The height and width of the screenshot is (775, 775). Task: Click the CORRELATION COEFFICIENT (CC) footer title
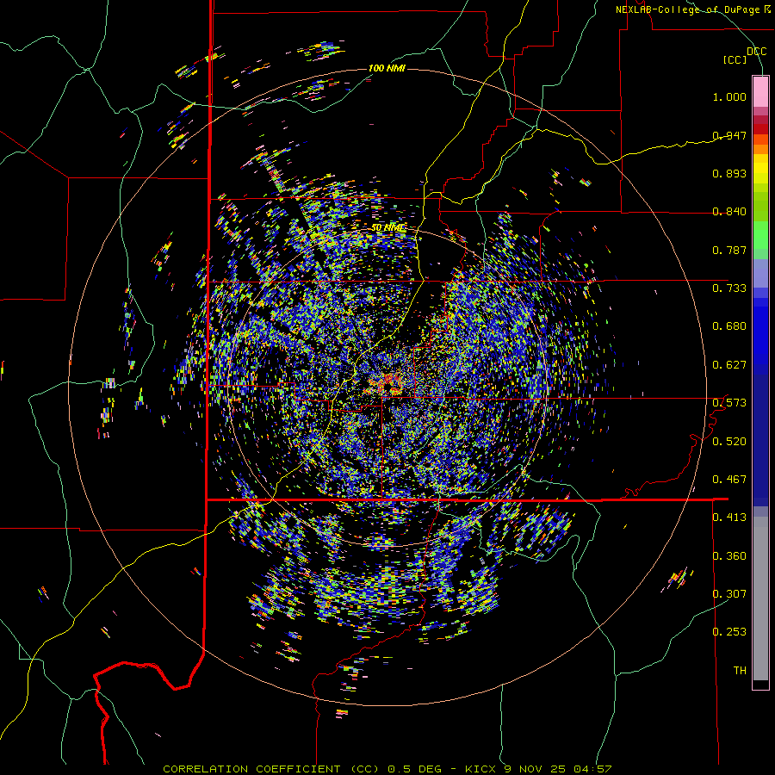pyautogui.click(x=271, y=769)
